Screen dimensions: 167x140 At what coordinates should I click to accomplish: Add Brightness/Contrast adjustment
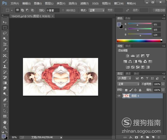click(127, 56)
